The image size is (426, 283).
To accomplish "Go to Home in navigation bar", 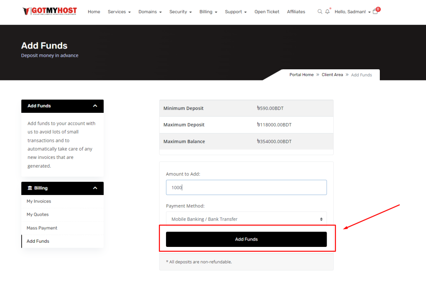I will (x=94, y=12).
